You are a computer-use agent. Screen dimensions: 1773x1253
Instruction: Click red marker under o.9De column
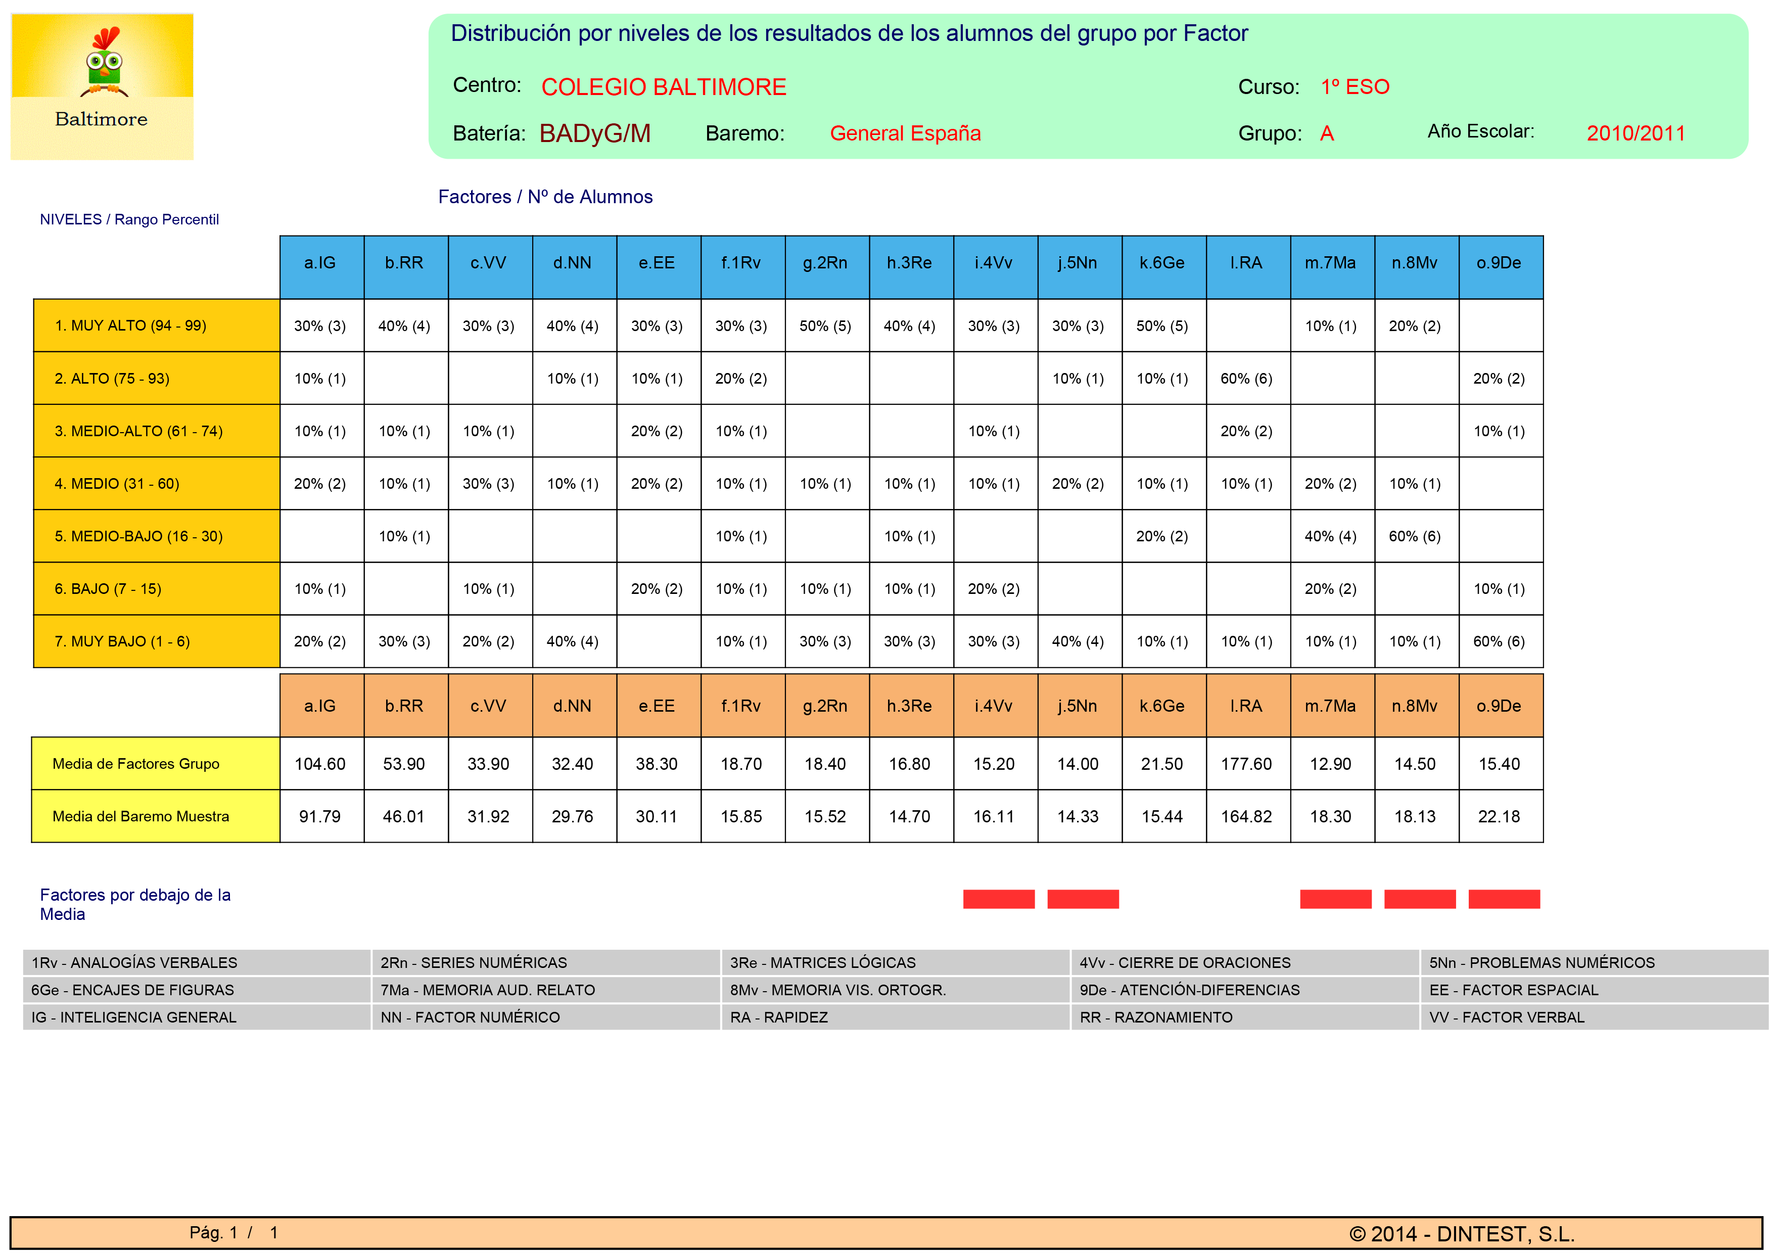click(1504, 899)
